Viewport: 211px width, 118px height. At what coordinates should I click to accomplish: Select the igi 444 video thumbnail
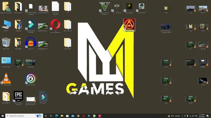(191, 99)
